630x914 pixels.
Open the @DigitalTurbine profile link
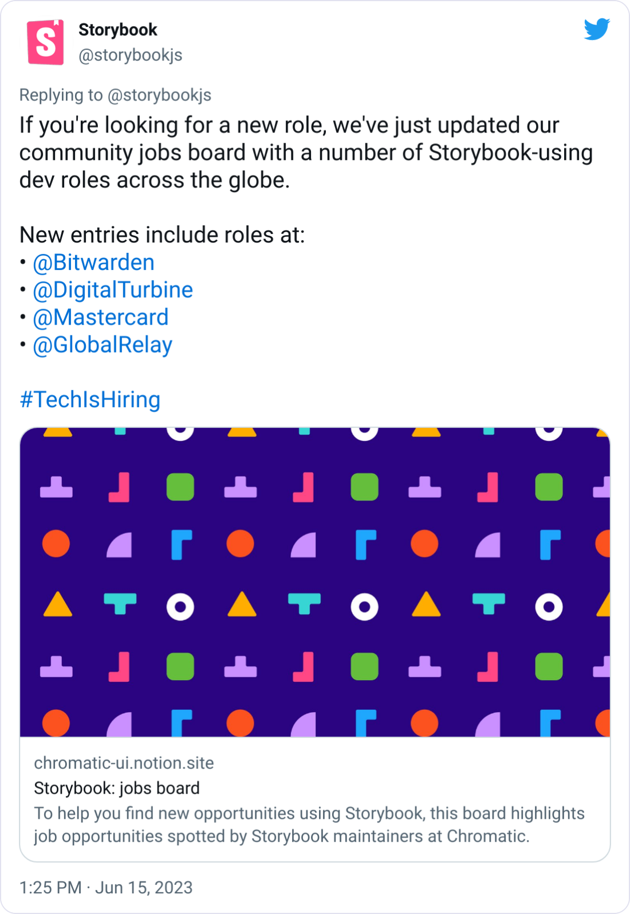point(112,290)
